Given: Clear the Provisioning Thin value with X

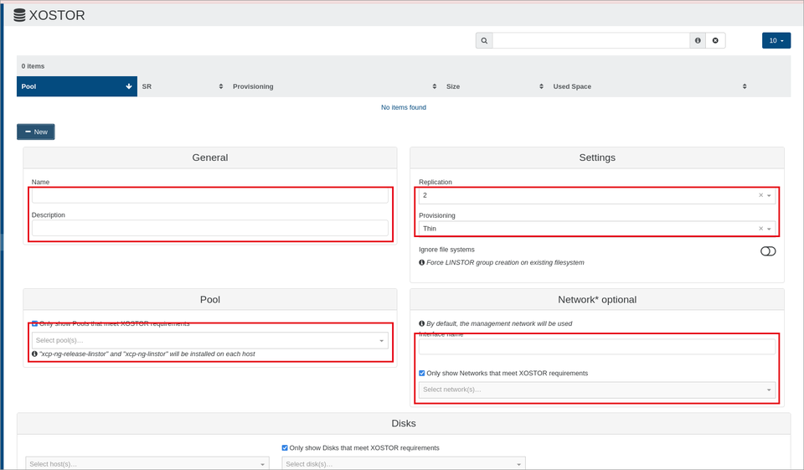Looking at the screenshot, I should tap(761, 229).
